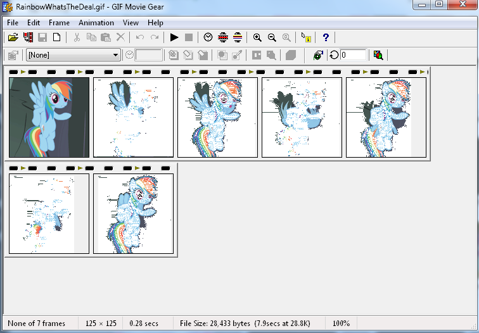Select the seventh frame, last in bottom row
479x333 pixels.
[134, 213]
